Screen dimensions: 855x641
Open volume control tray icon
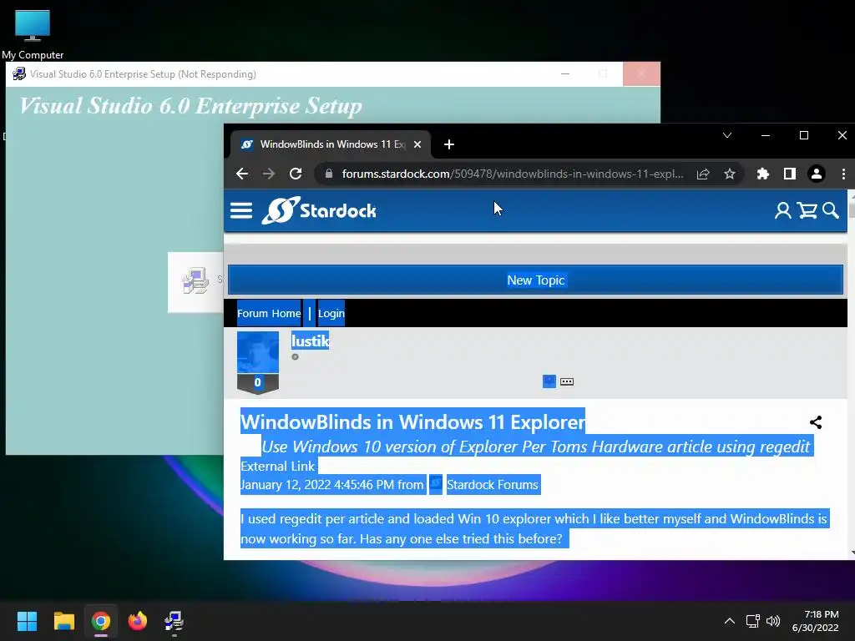[x=773, y=621]
